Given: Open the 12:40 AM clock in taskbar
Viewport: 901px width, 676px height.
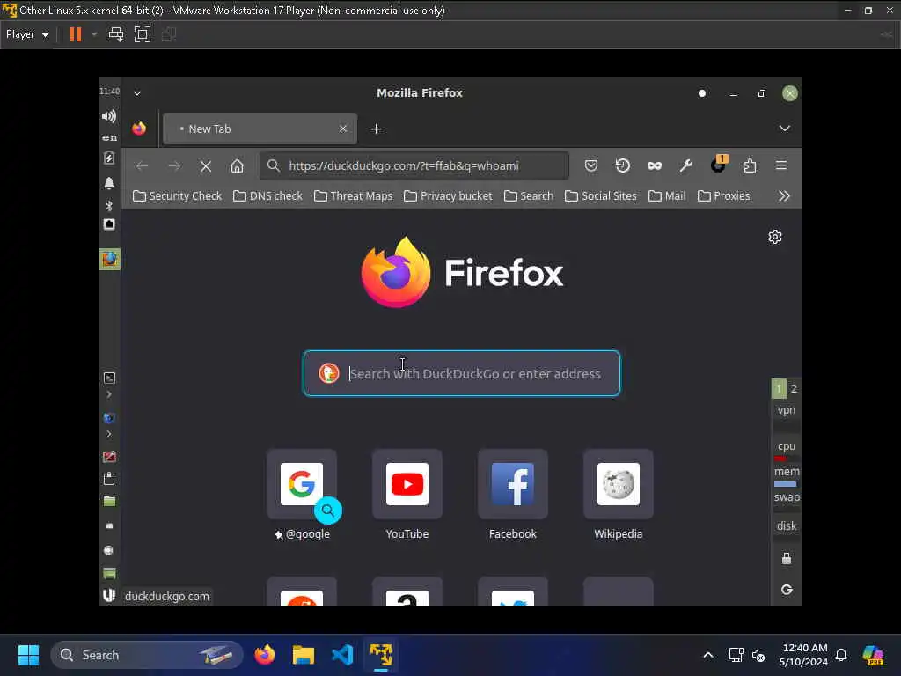Looking at the screenshot, I should [x=803, y=655].
